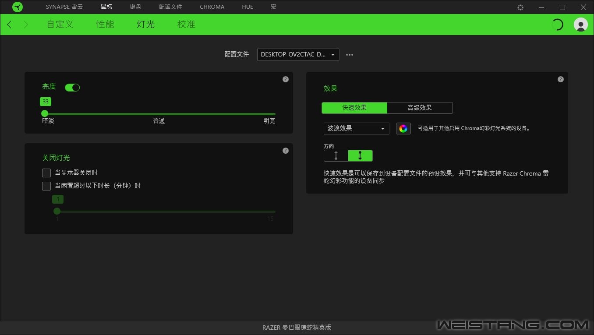Click the Razer logo icon

18,7
